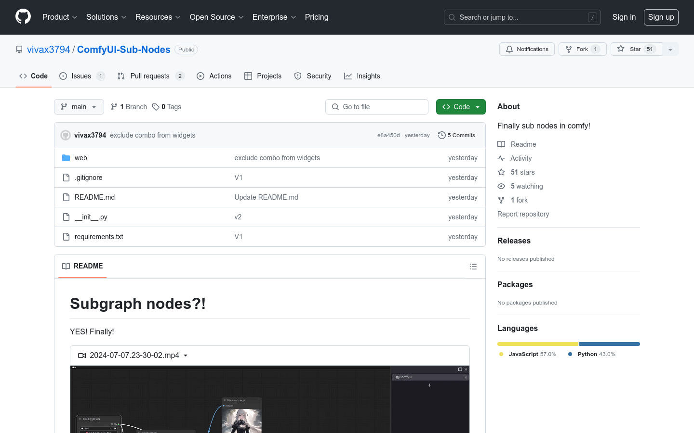Expand the Solutions menu

[x=107, y=17]
